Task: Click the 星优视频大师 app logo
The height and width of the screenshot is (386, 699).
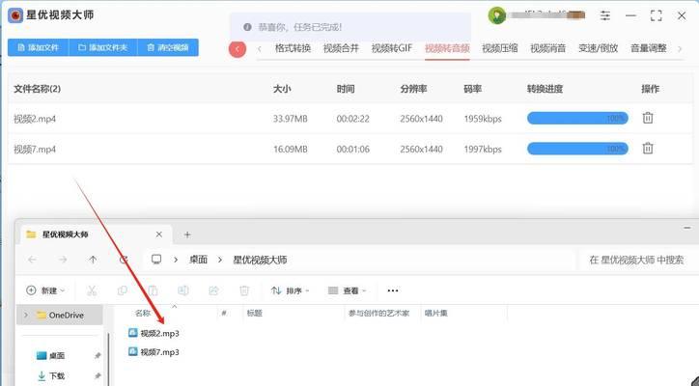Action: 15,15
